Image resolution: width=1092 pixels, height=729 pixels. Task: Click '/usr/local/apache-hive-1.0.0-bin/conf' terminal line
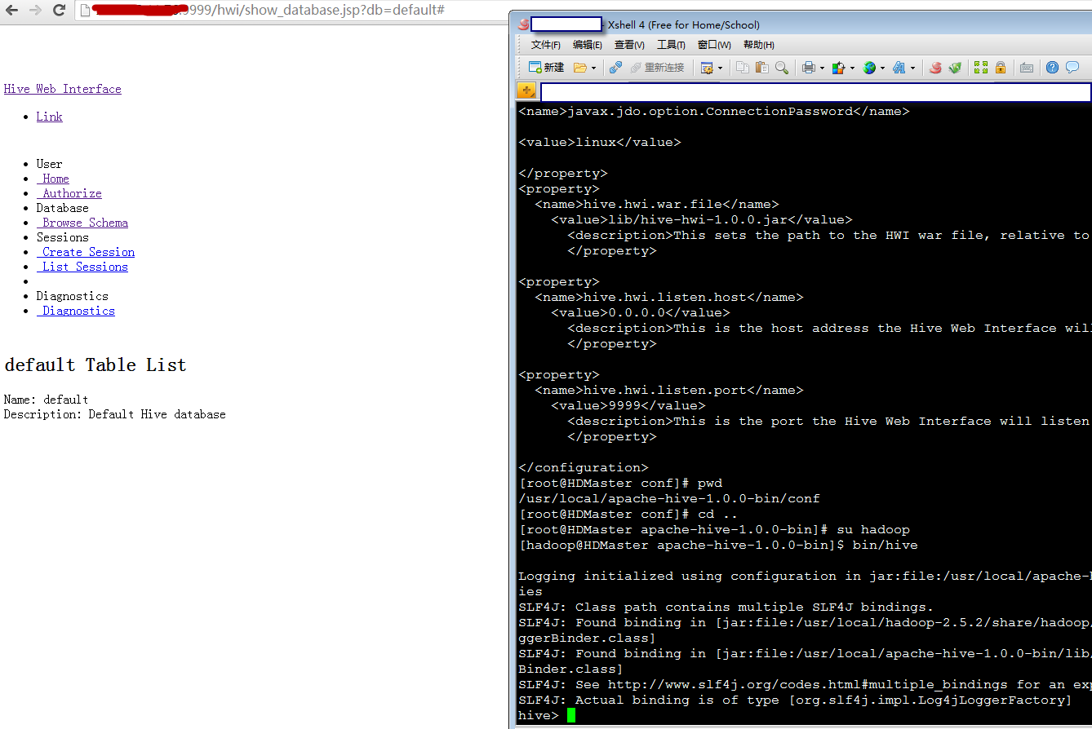[x=669, y=498]
